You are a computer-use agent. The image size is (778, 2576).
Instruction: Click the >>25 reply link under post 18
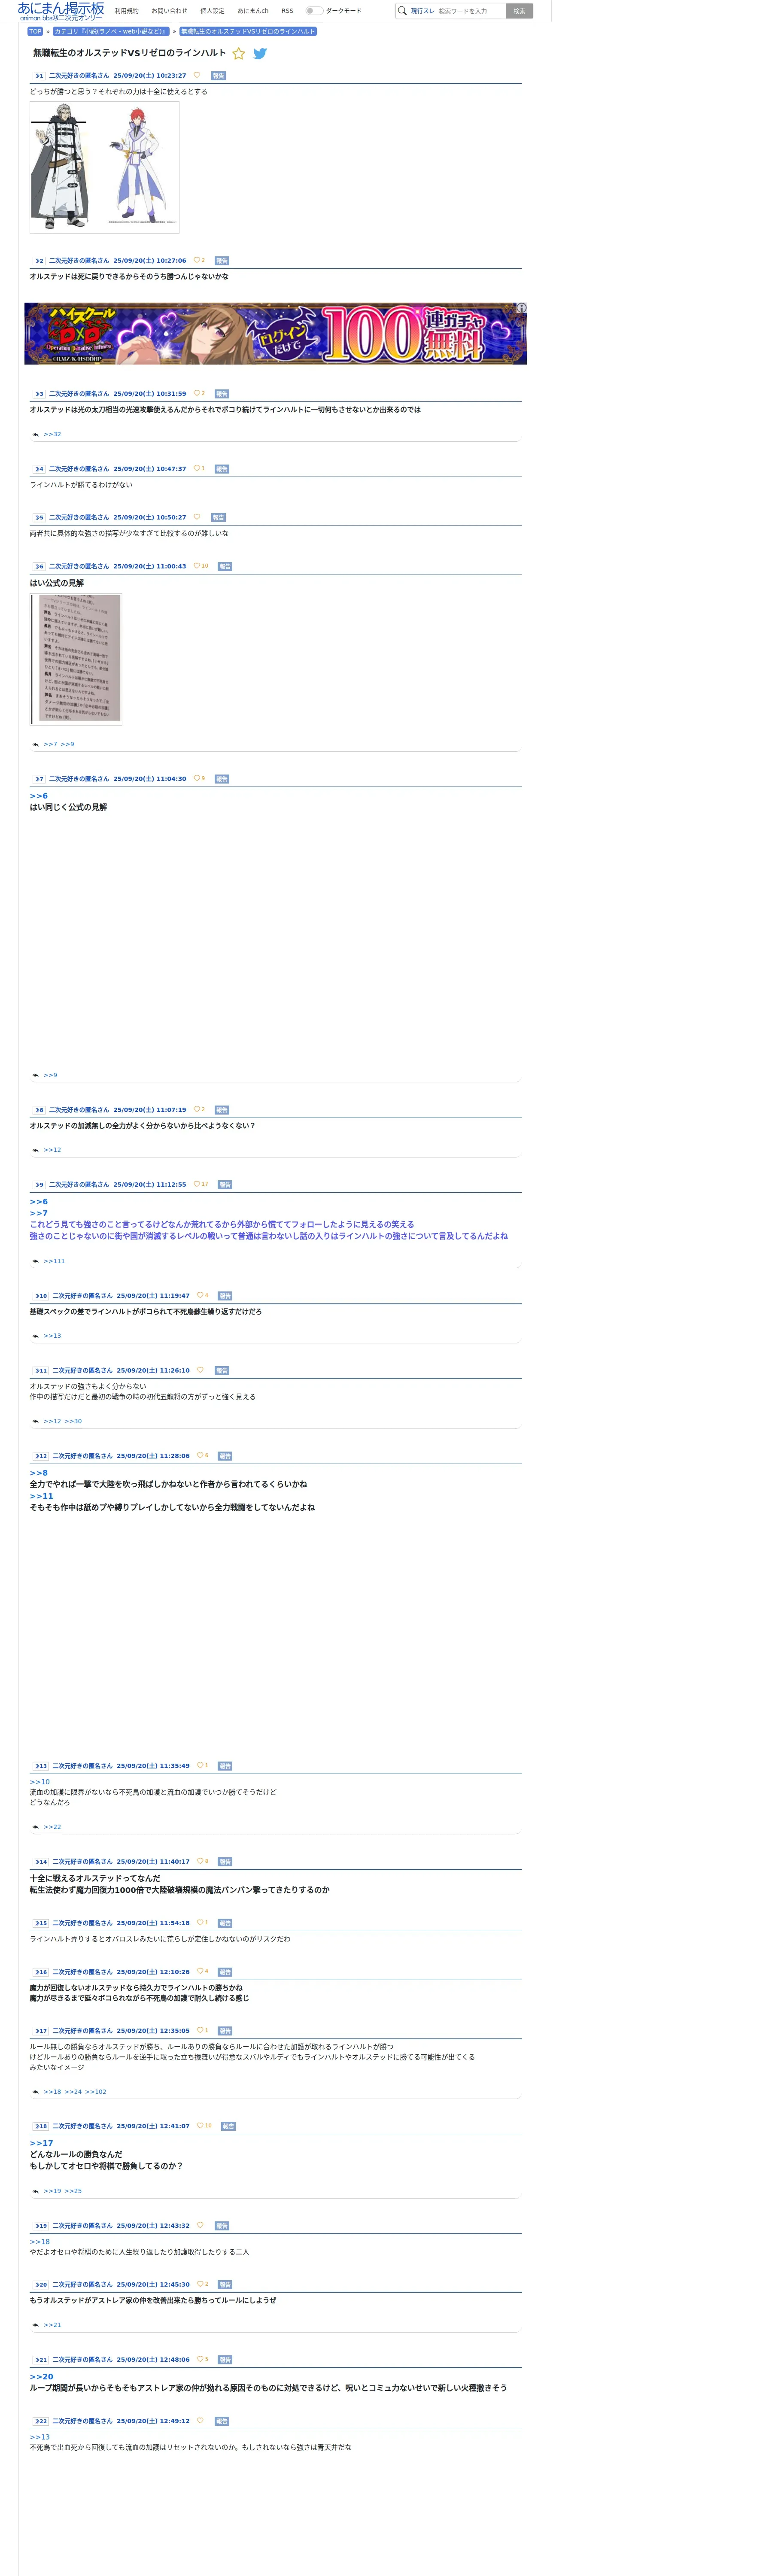(73, 2191)
